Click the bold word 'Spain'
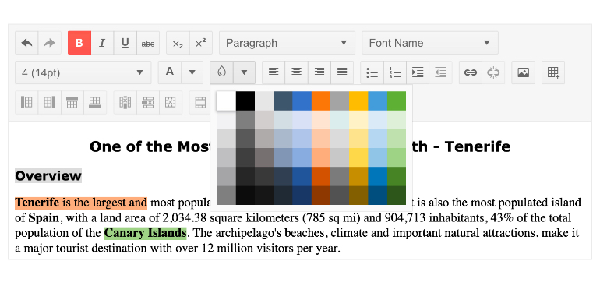Screen dimensions: 600x307 coord(44,218)
